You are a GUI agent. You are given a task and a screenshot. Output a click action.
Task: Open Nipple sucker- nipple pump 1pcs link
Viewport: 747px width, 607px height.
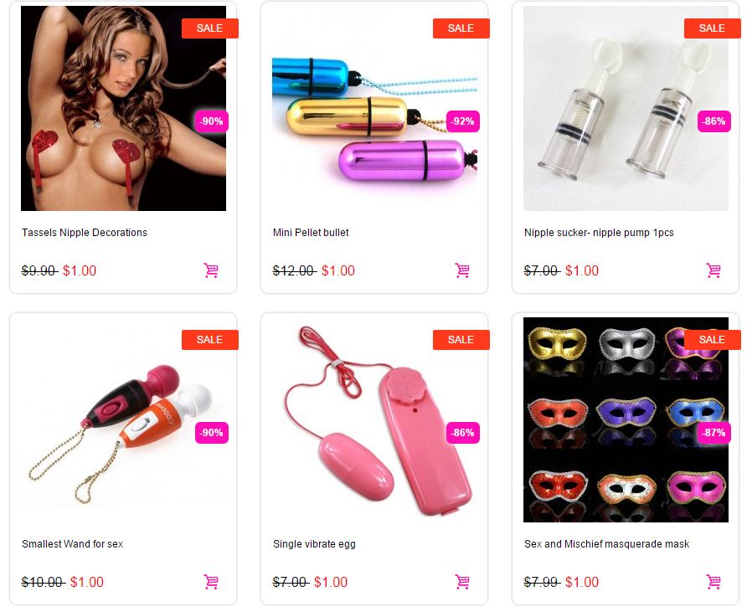pos(599,233)
